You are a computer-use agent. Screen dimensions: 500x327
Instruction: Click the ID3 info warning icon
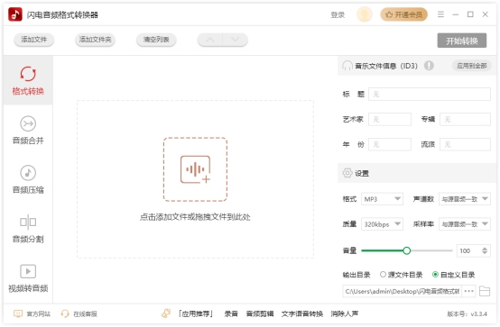(429, 66)
